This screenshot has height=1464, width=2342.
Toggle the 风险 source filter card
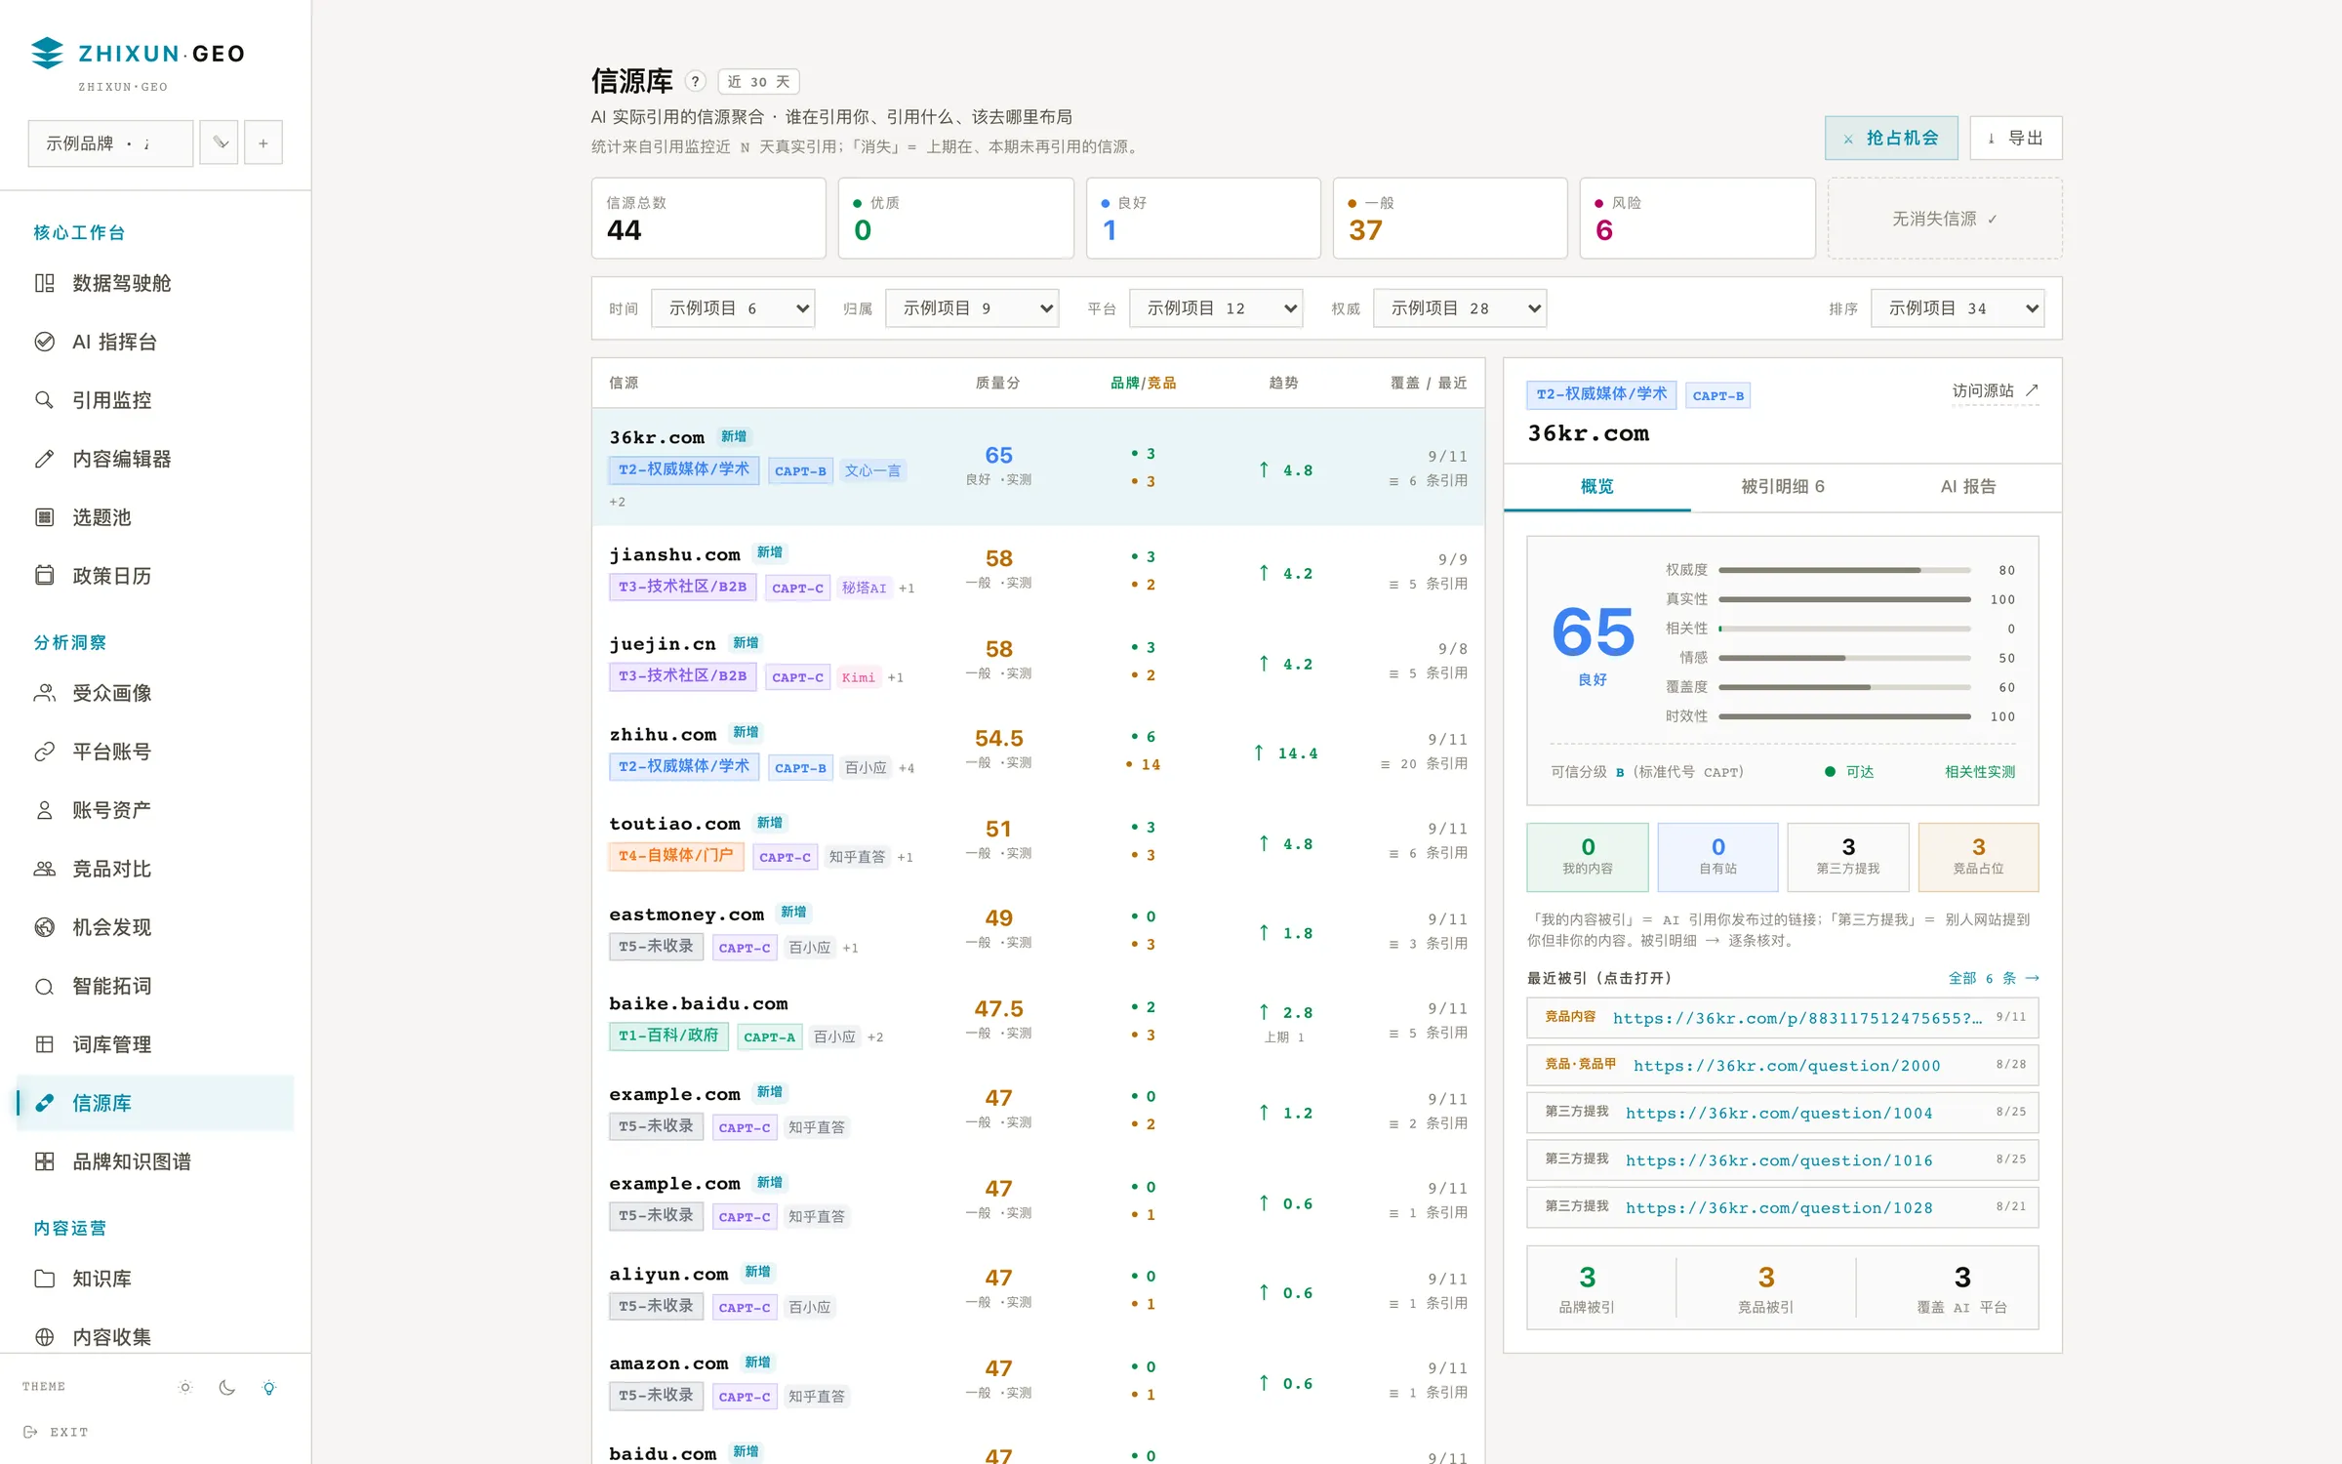point(1698,219)
